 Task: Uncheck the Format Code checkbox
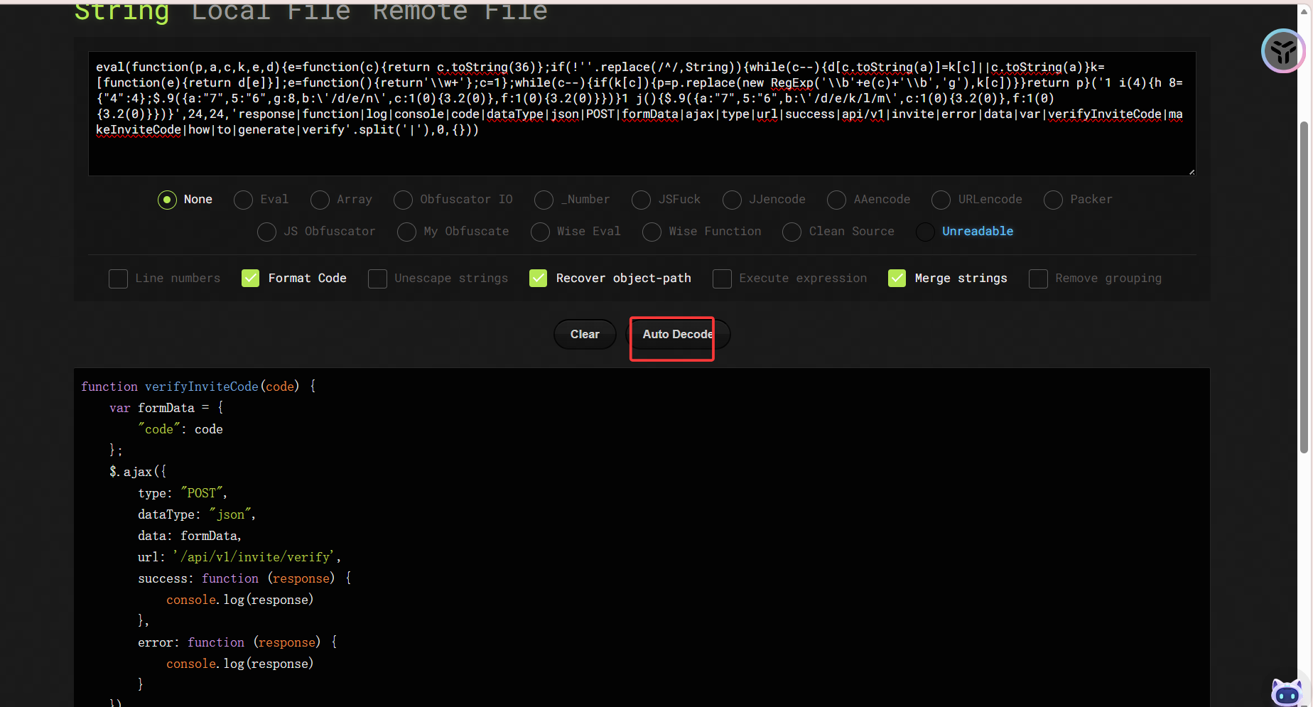pyautogui.click(x=251, y=279)
